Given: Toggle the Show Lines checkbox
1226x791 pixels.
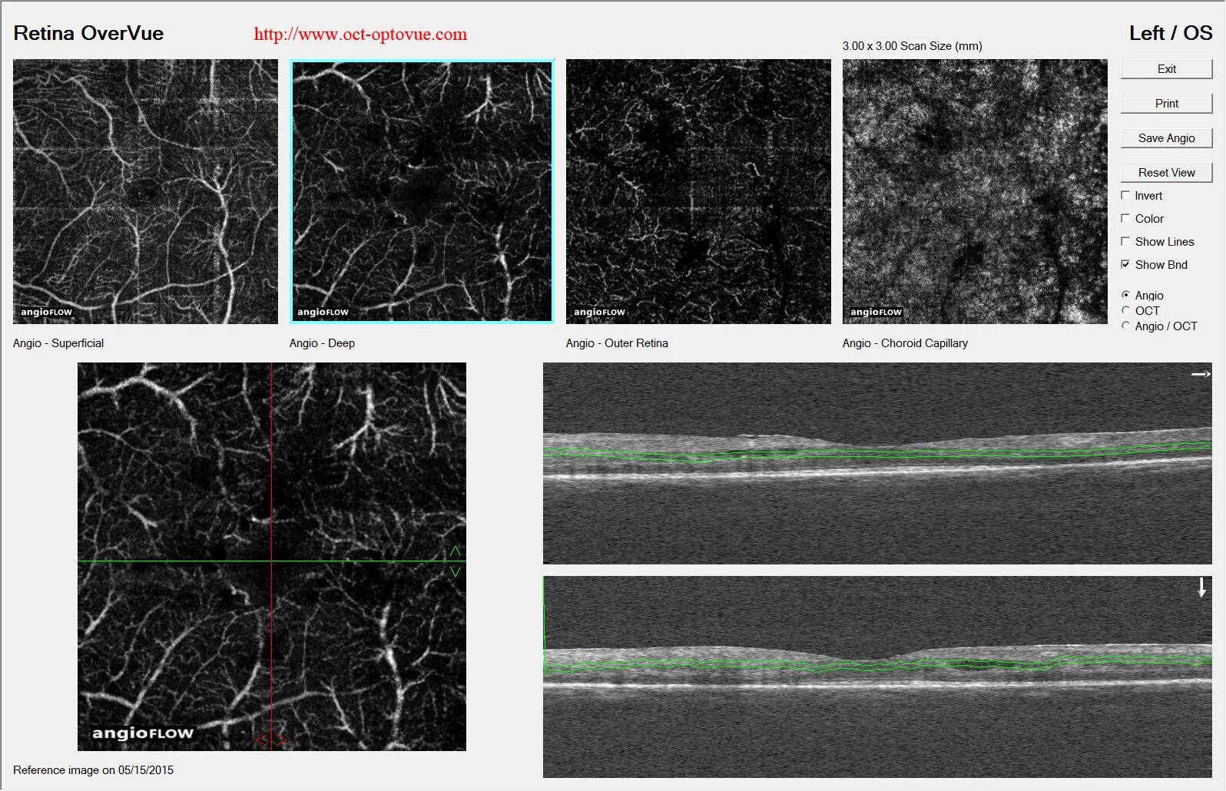Looking at the screenshot, I should (1125, 242).
